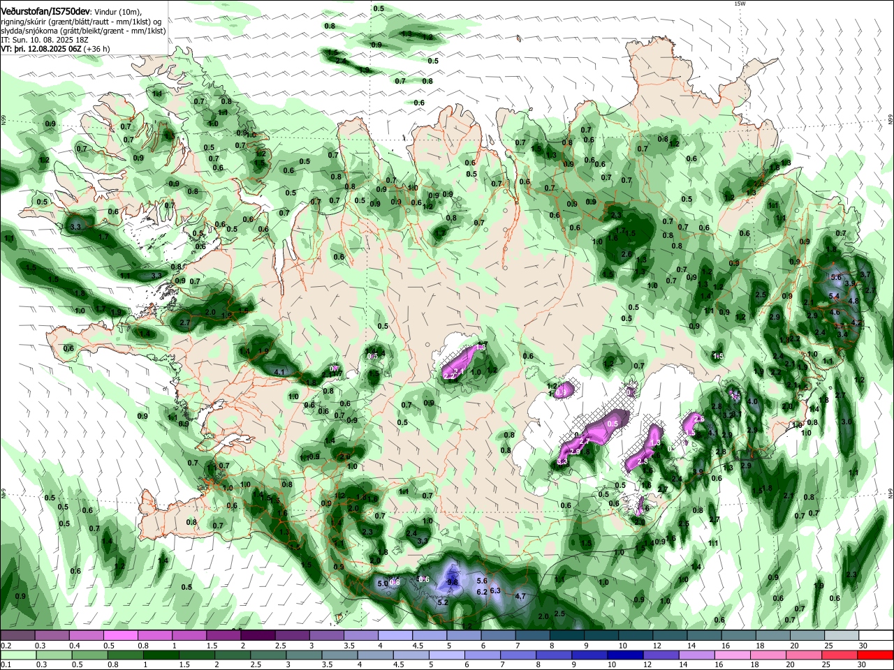Select the 4.0 value in the southeast

752,401
